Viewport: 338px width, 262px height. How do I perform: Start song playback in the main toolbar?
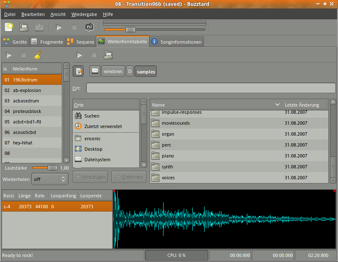point(59,27)
